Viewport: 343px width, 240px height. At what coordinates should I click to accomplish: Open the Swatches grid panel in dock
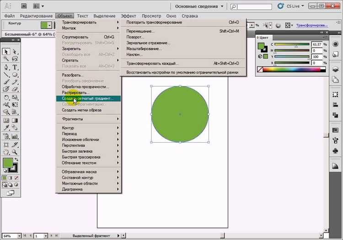pos(335,130)
